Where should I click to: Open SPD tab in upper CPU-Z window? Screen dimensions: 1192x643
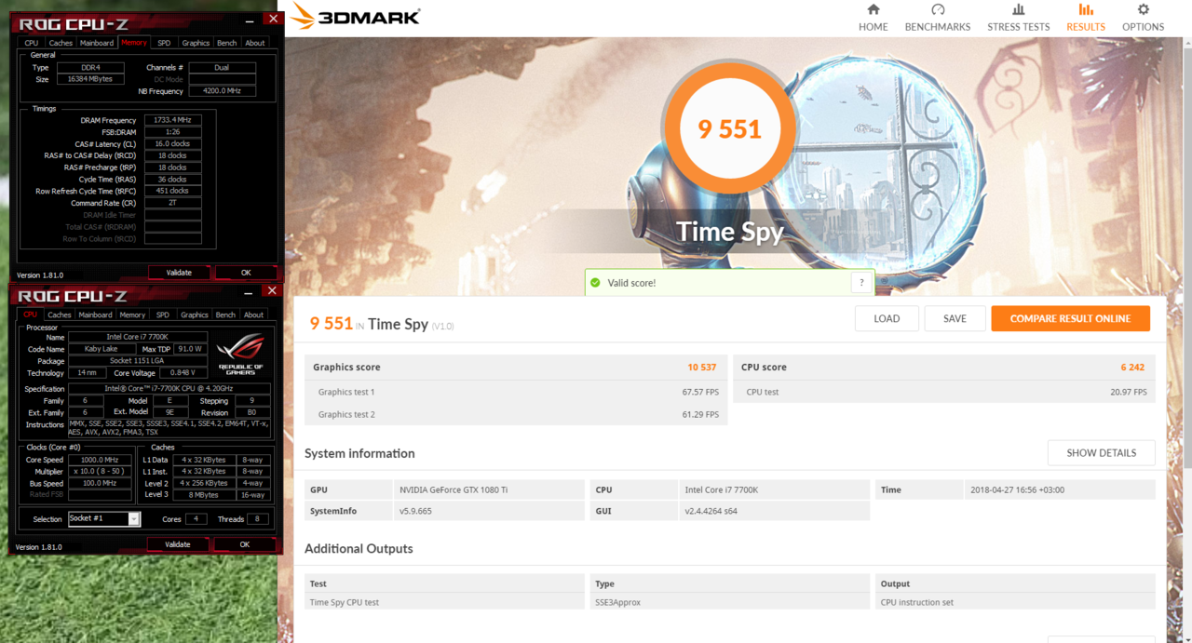pyautogui.click(x=164, y=43)
